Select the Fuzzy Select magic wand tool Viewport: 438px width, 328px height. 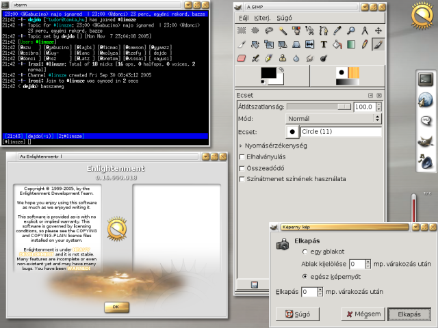coord(282,31)
